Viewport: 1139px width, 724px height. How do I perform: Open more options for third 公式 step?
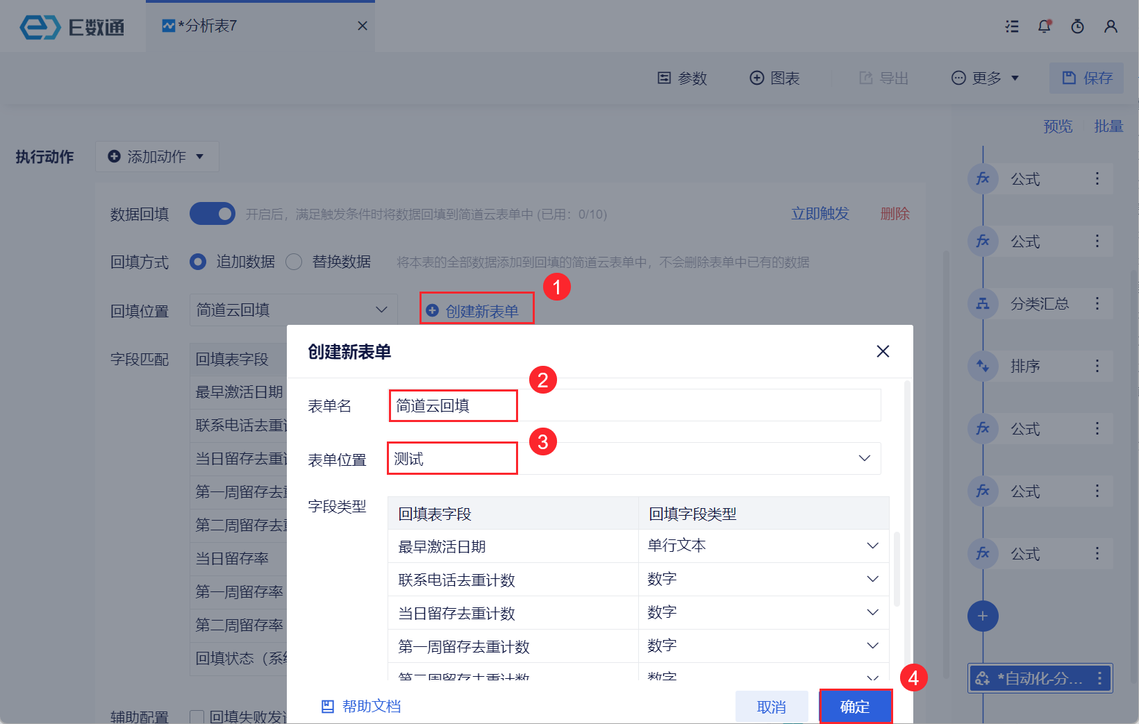pos(1097,429)
